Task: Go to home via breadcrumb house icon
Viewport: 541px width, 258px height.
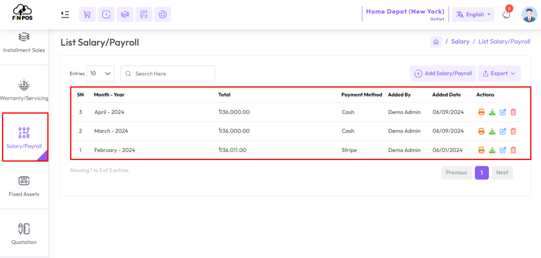Action: coord(436,42)
